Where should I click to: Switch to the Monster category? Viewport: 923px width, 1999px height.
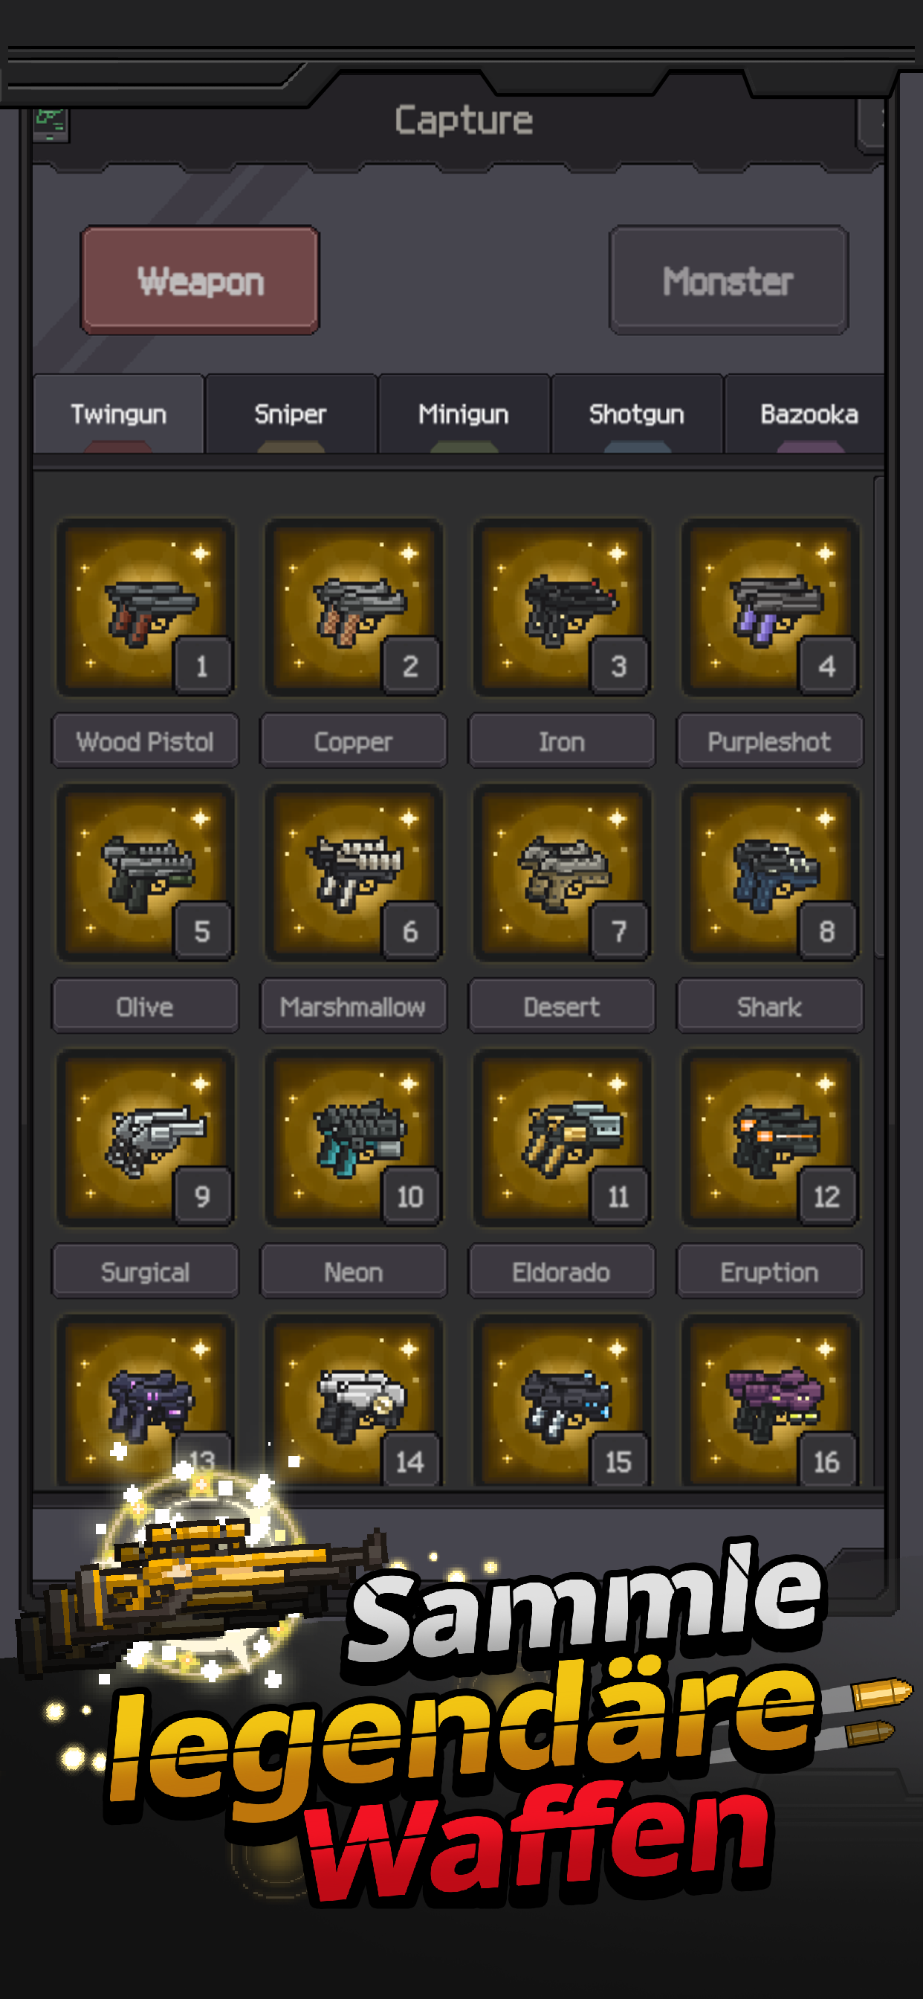728,280
